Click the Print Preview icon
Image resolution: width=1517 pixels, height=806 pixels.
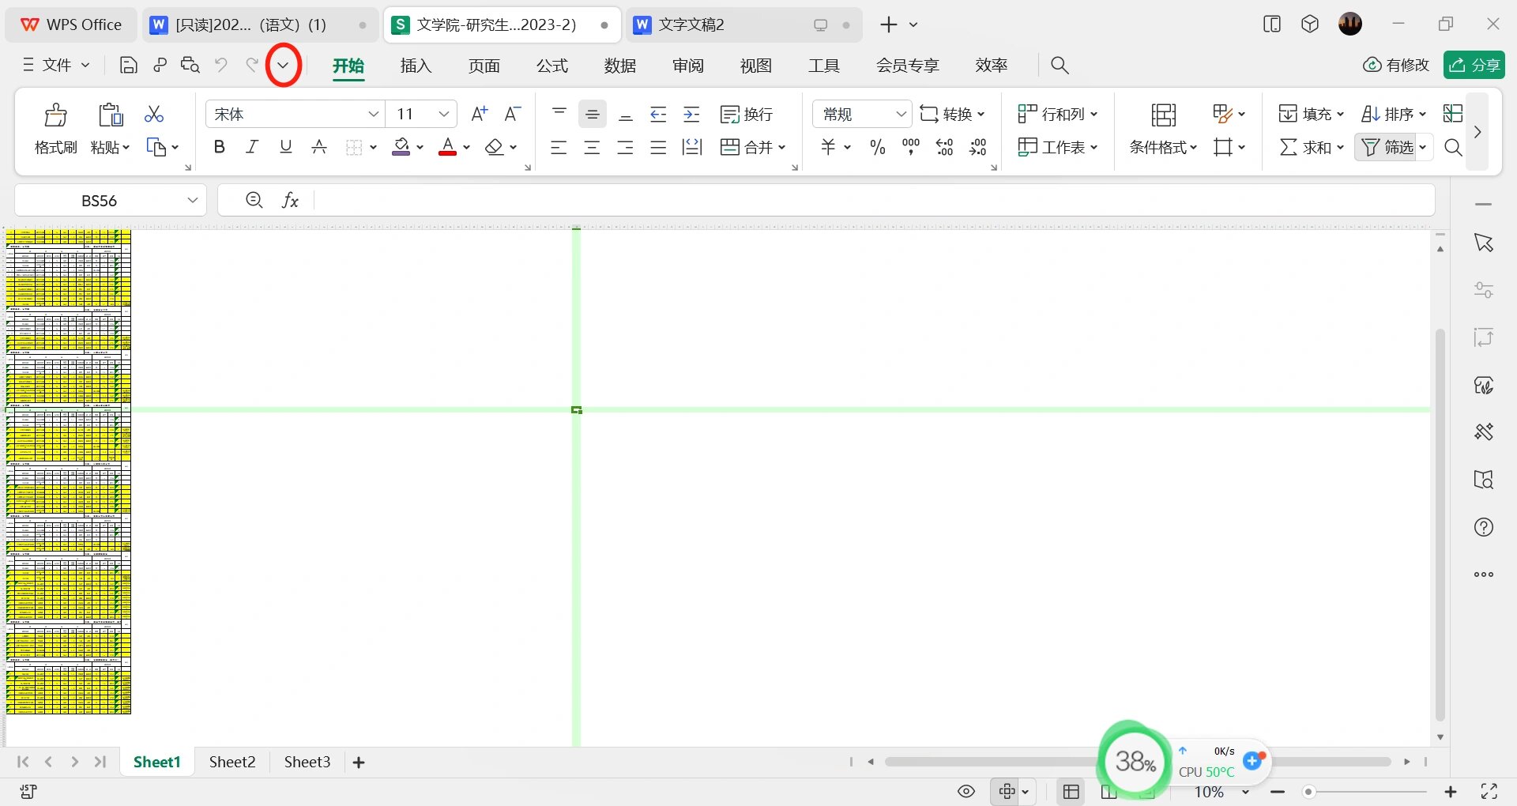tap(190, 66)
